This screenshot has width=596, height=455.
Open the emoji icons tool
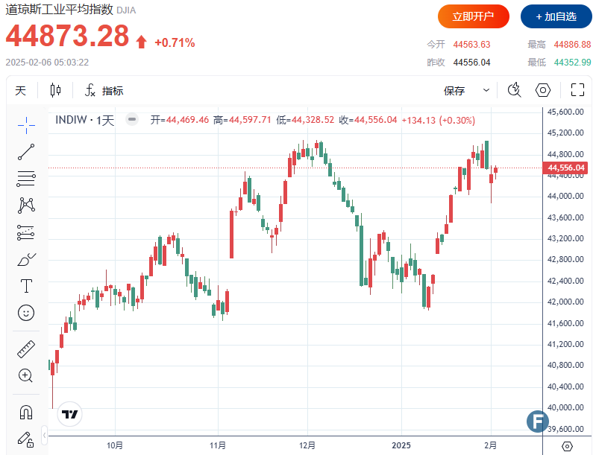click(26, 313)
